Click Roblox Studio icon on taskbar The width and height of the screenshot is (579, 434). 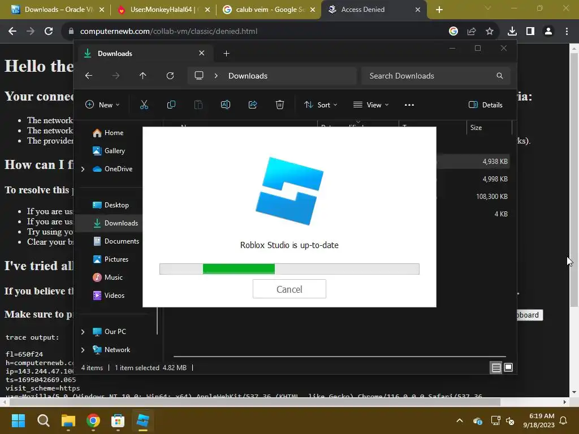142,420
